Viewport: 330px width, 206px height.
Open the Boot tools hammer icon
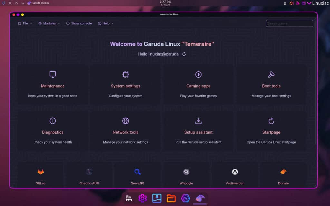pyautogui.click(x=271, y=74)
